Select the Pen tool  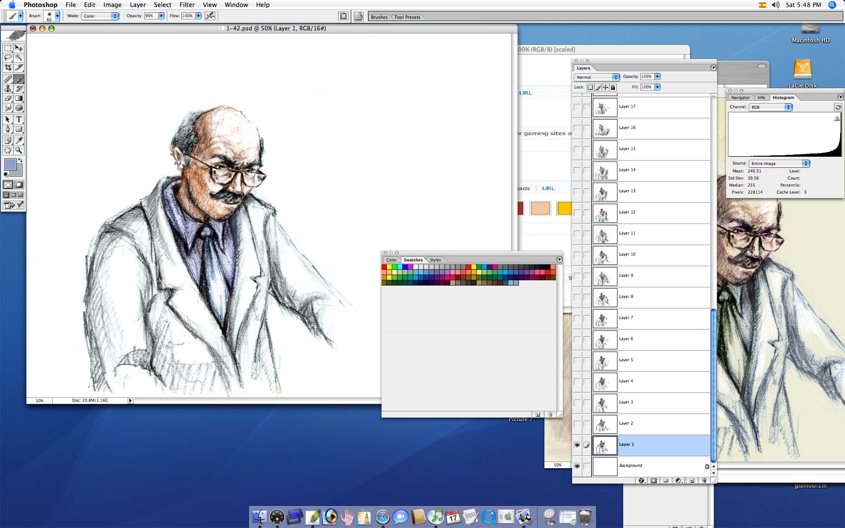coord(8,129)
